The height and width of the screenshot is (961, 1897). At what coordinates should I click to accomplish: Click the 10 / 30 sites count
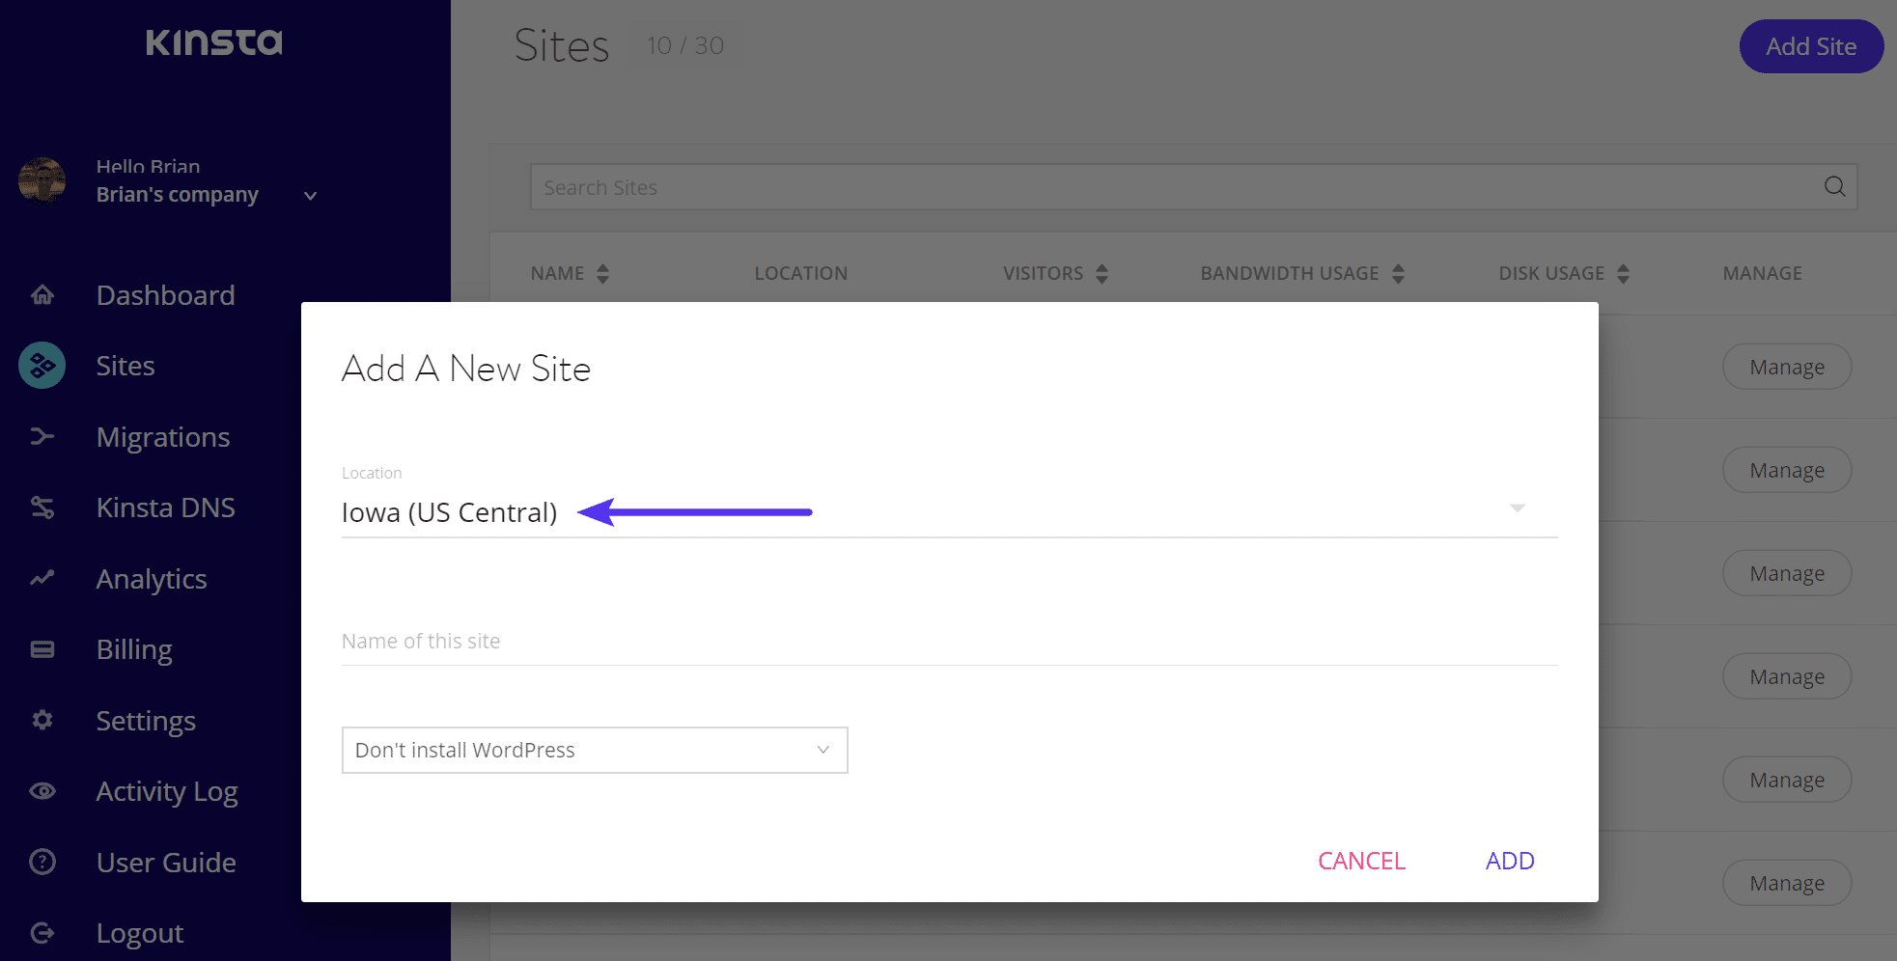tap(685, 45)
